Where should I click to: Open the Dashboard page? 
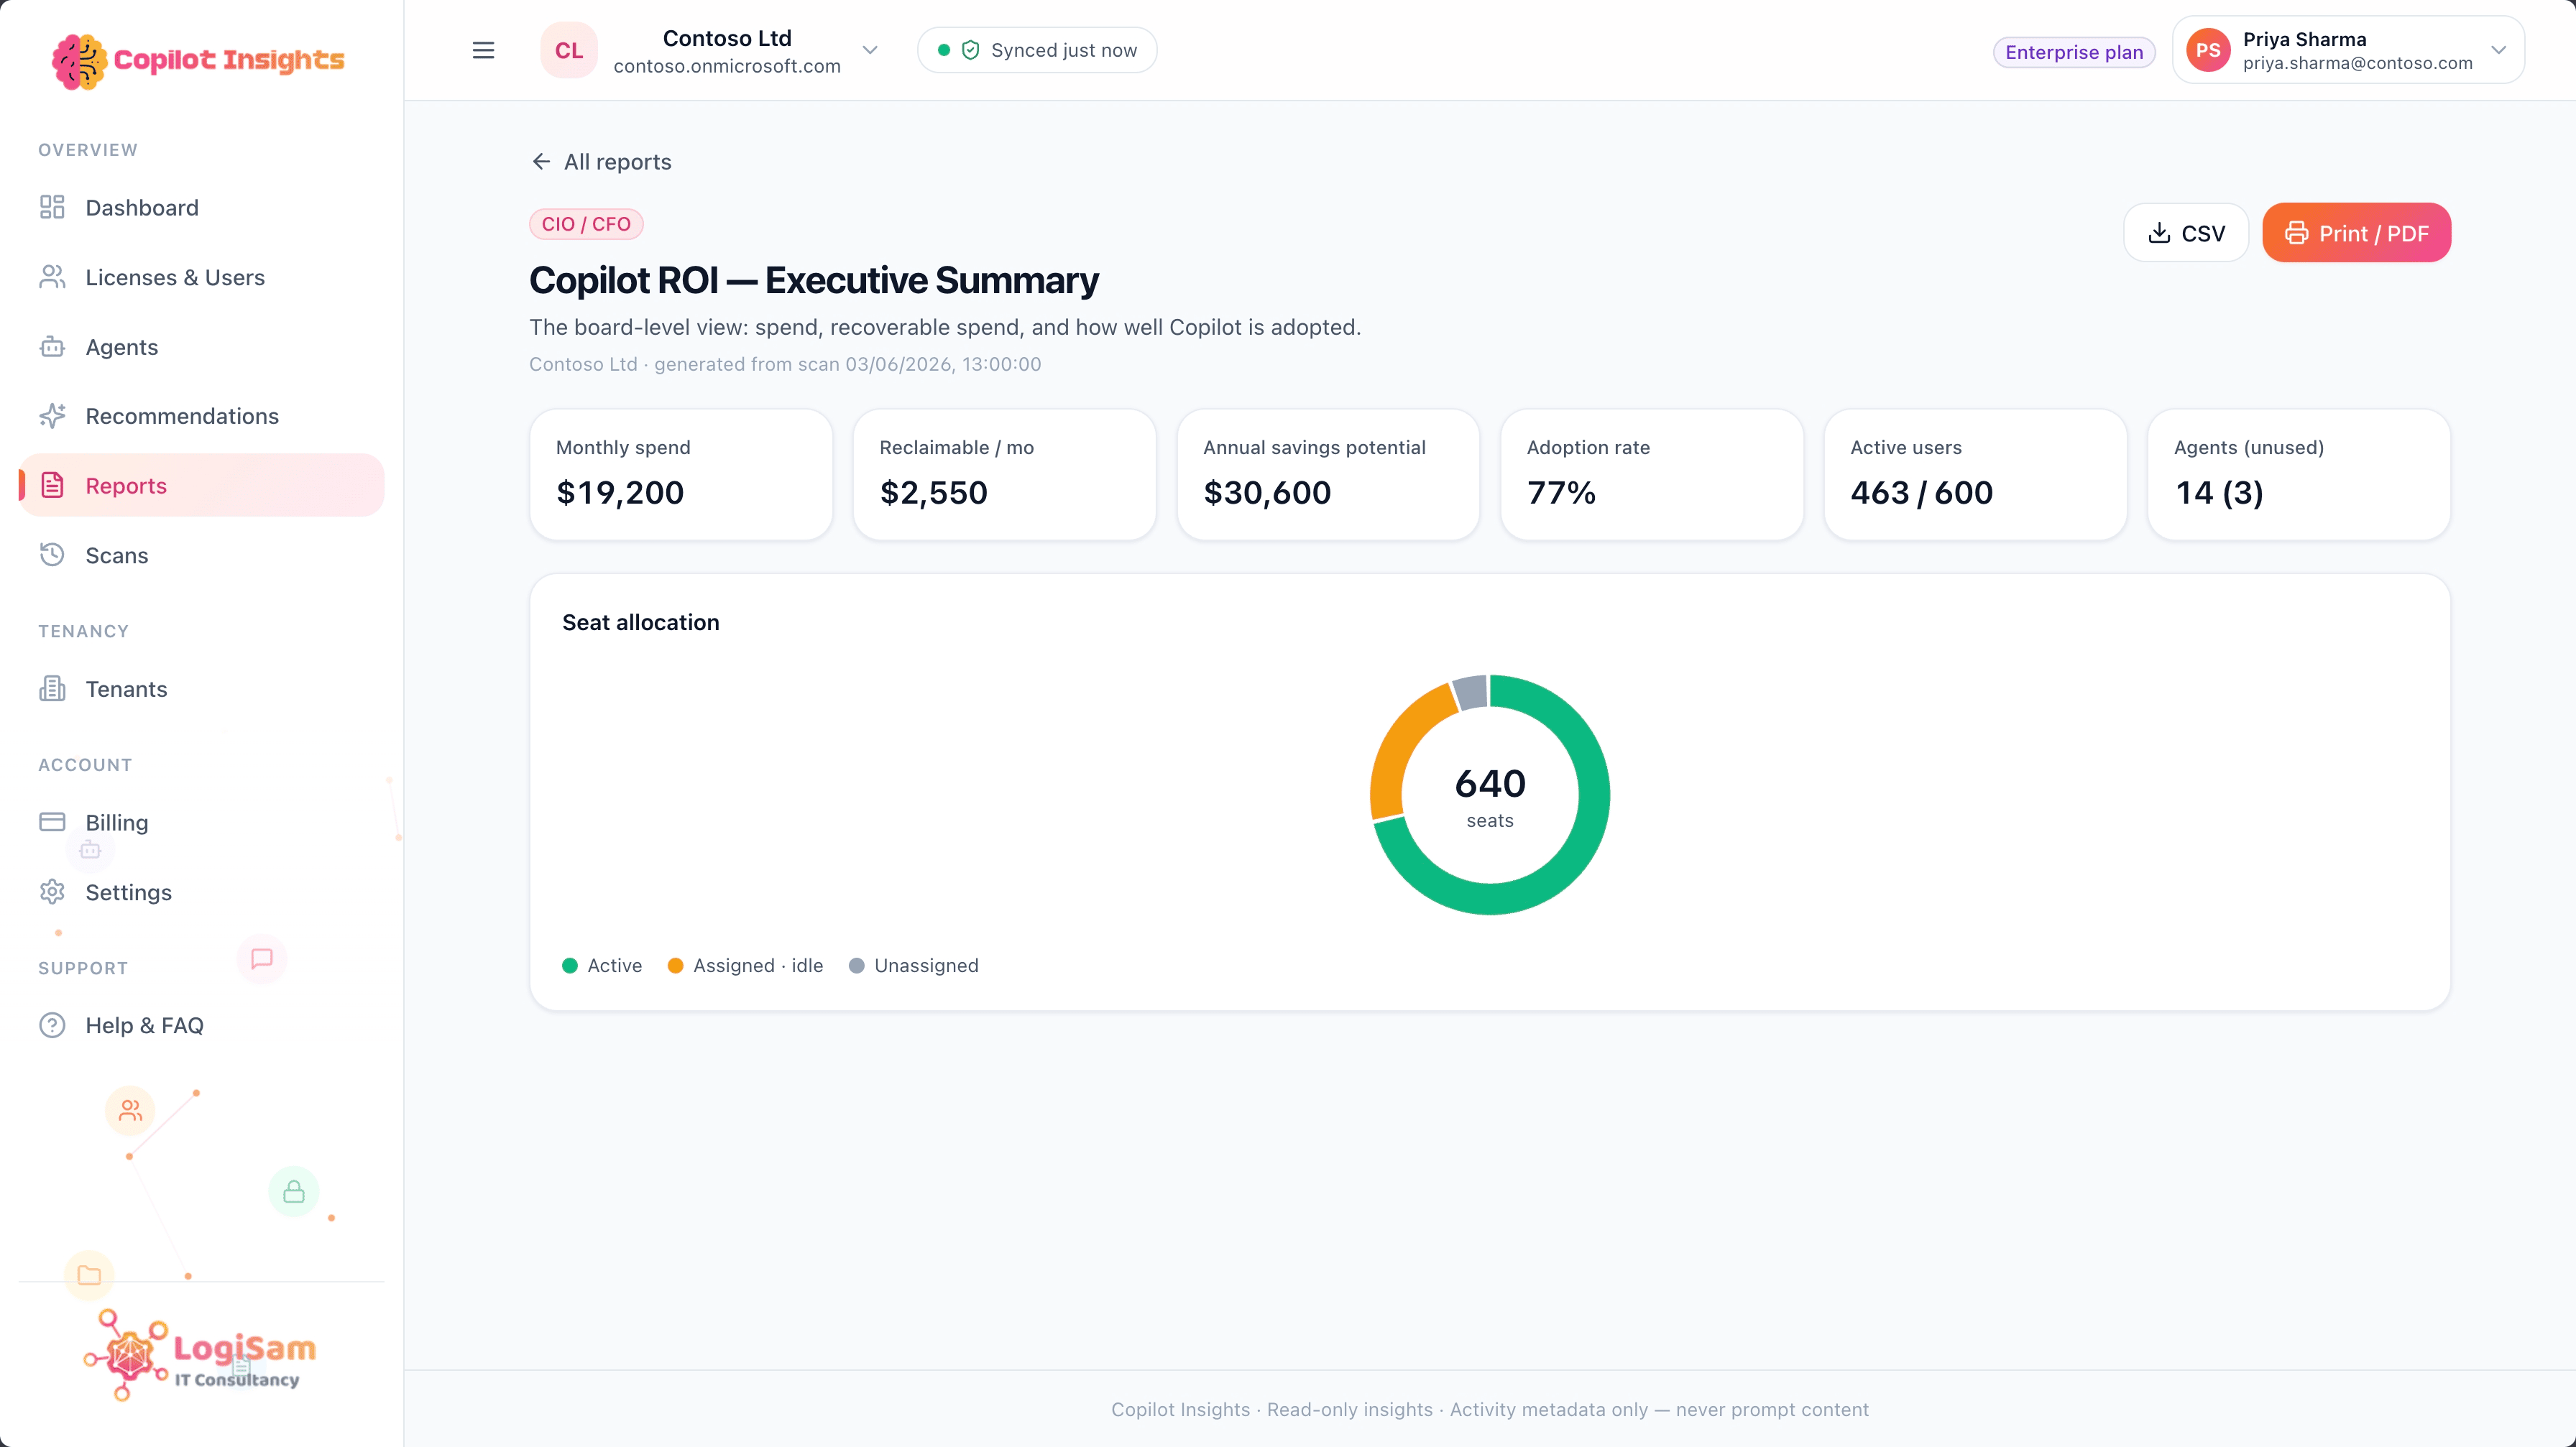(201, 207)
